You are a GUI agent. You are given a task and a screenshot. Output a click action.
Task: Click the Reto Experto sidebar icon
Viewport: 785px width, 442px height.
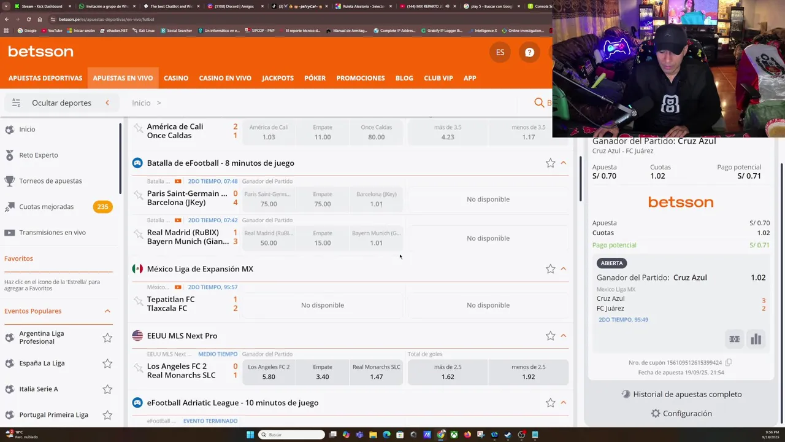(x=9, y=155)
